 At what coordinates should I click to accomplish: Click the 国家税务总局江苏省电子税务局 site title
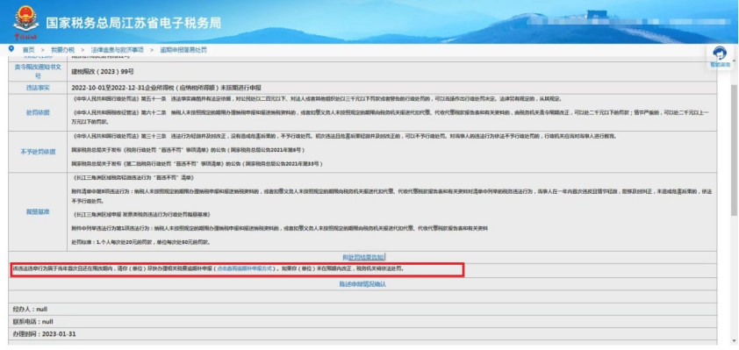[133, 23]
